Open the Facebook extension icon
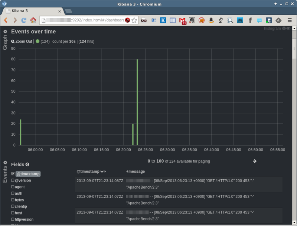The width and height of the screenshot is (297, 226). click(250, 20)
